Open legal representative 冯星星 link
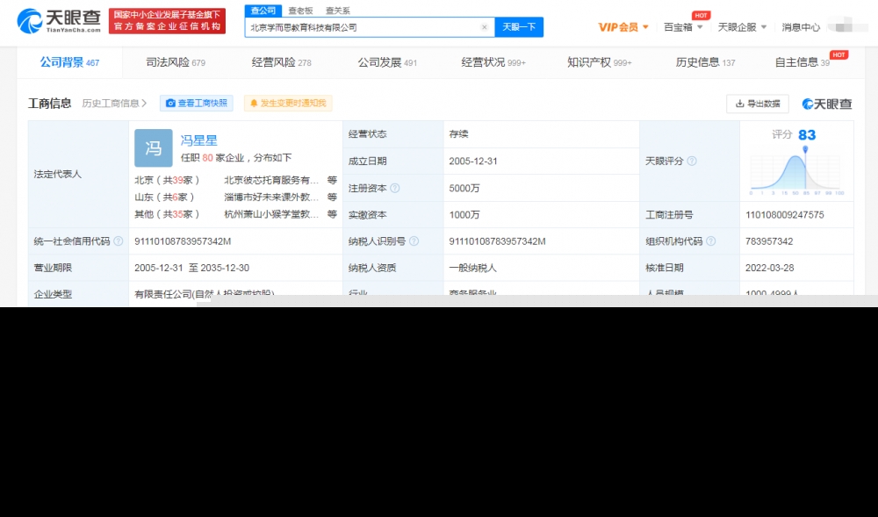 tap(198, 140)
